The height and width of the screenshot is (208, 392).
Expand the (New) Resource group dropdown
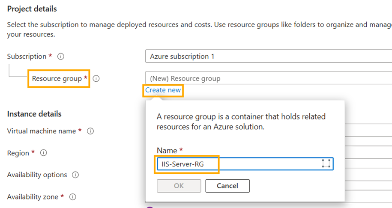(x=268, y=79)
